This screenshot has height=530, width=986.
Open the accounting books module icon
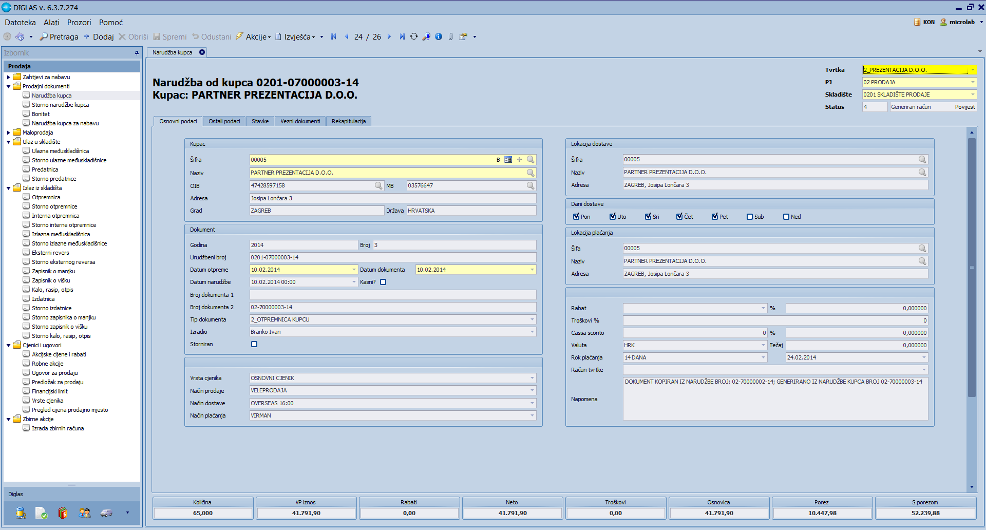click(63, 513)
